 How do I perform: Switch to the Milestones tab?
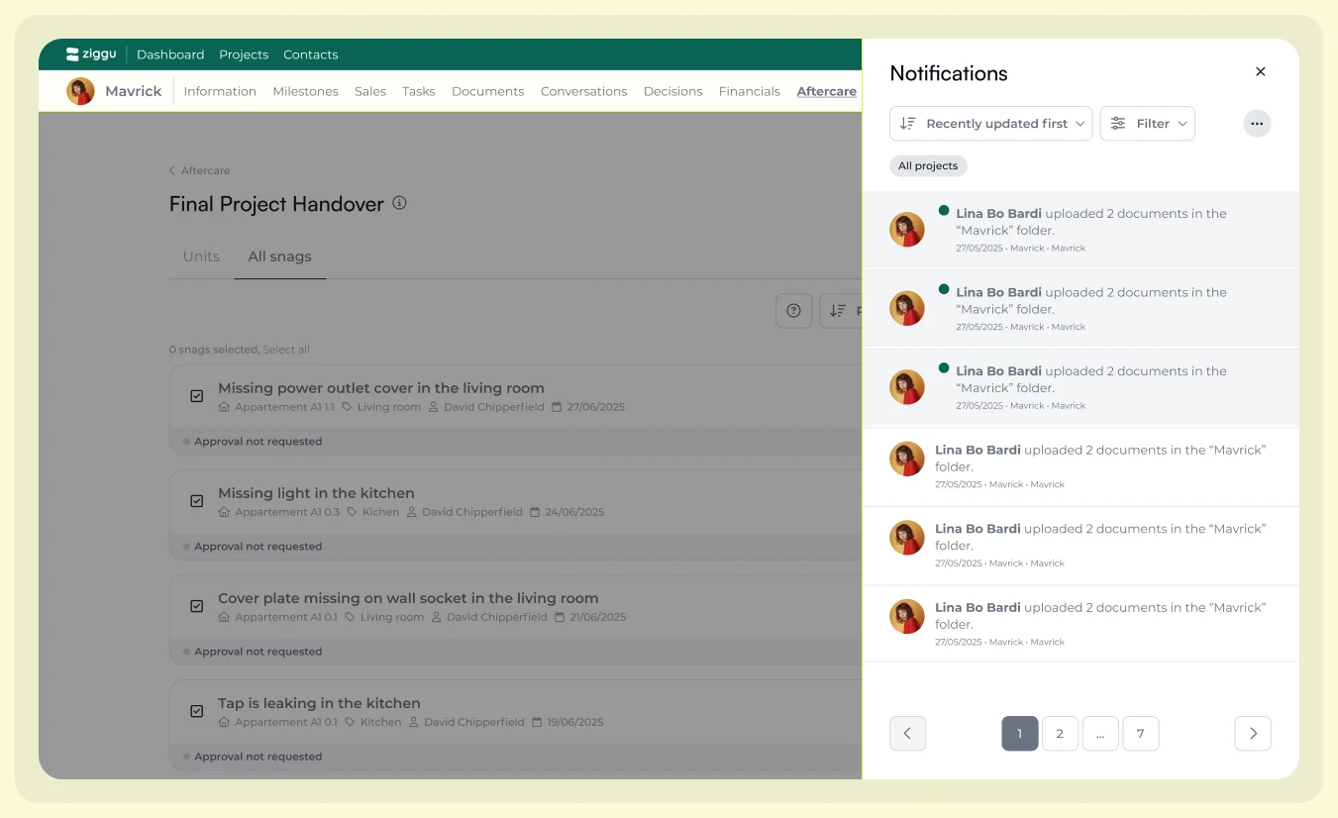pyautogui.click(x=305, y=91)
